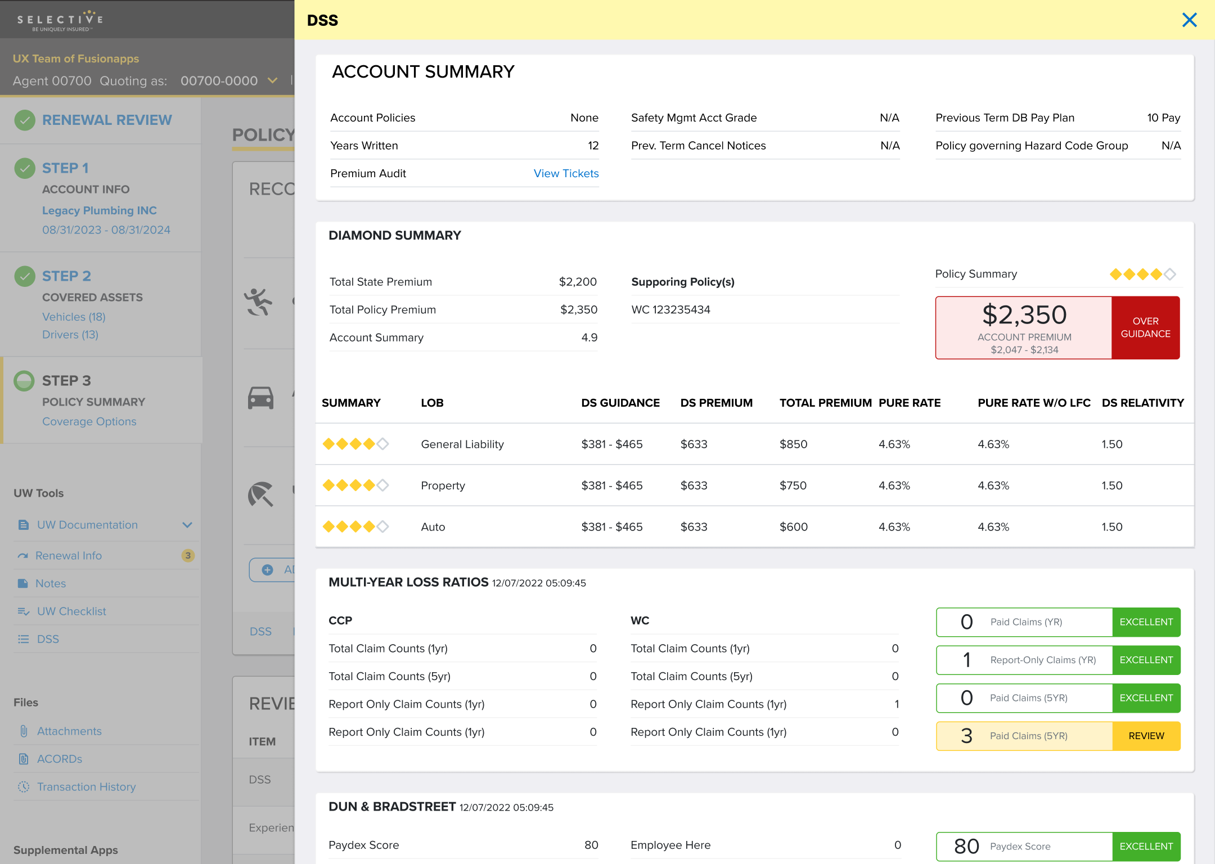This screenshot has height=864, width=1215.
Task: Click the Attachments paperclip icon
Action: [x=24, y=731]
